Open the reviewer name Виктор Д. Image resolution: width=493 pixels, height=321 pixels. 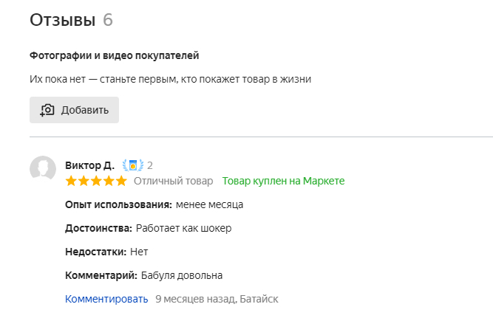click(x=89, y=165)
